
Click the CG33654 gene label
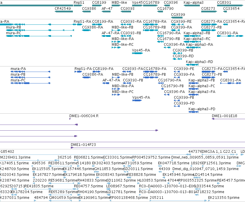(x=231, y=8)
